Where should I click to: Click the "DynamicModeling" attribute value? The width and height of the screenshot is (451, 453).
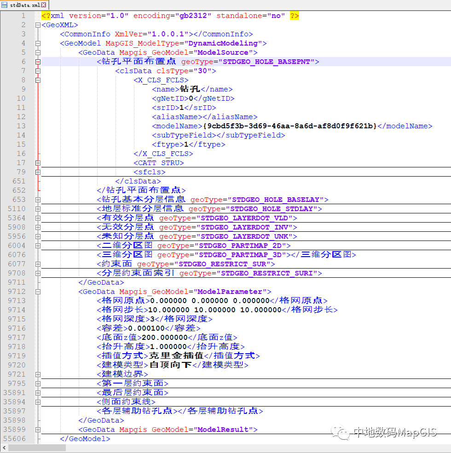[223, 43]
